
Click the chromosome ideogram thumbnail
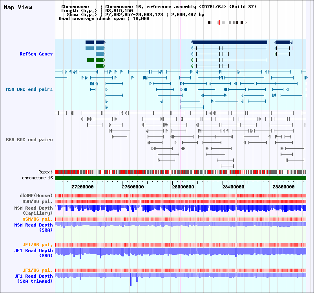coord(227,22)
